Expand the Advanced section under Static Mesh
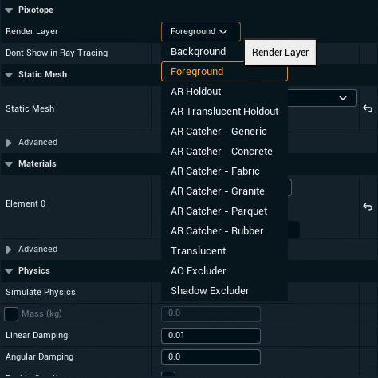This screenshot has width=378, height=378. 9,143
